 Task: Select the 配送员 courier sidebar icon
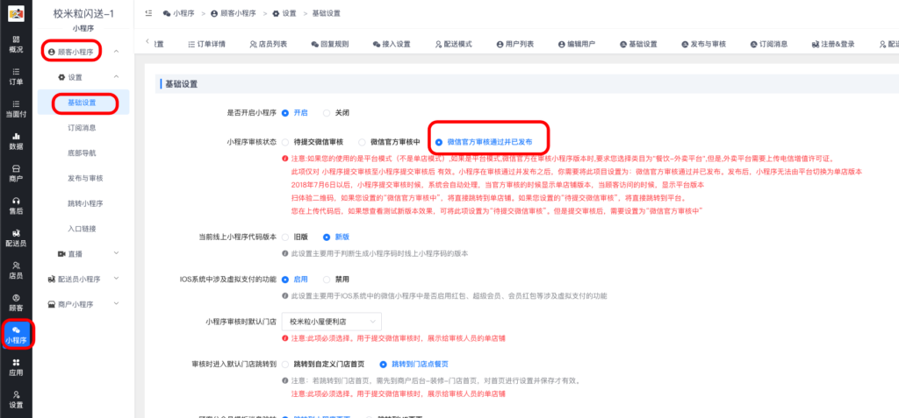click(x=16, y=237)
